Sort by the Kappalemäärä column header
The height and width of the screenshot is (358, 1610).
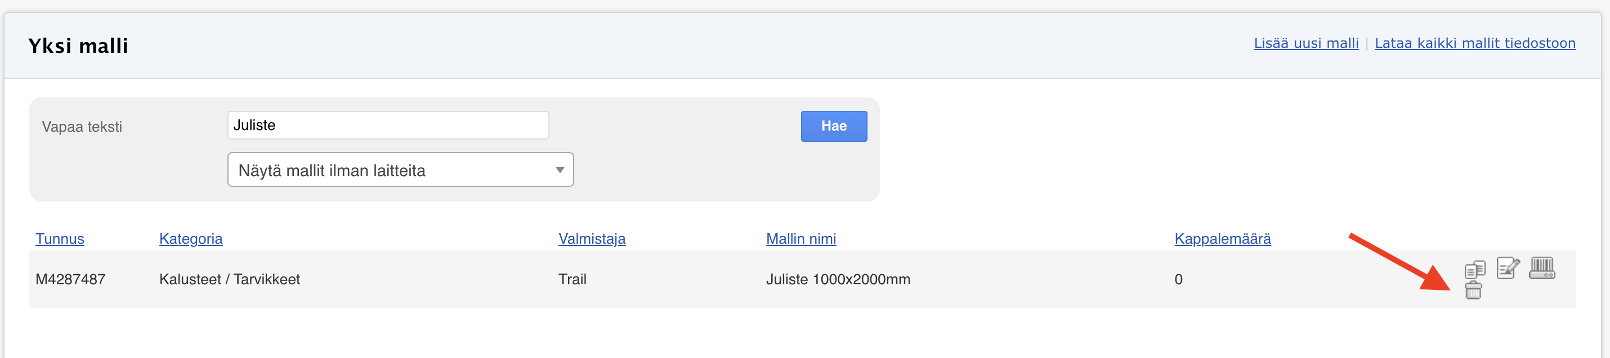(1223, 239)
